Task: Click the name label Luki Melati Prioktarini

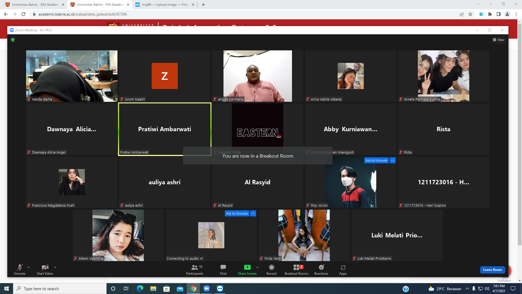Action: click(374, 258)
